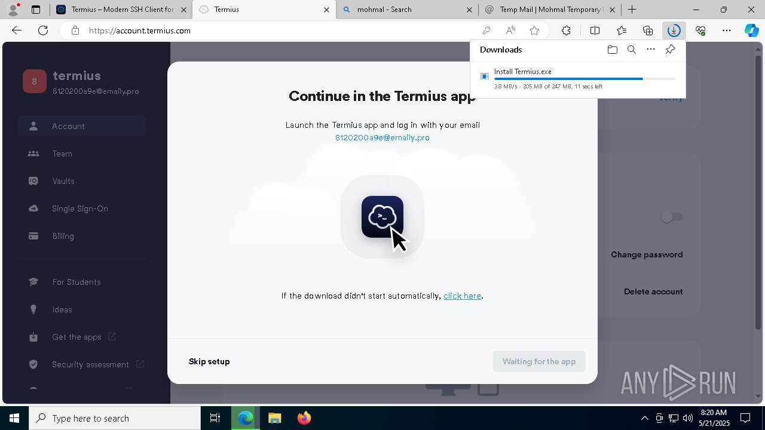The width and height of the screenshot is (765, 430).
Task: Open Firefox from taskbar
Action: click(304, 418)
